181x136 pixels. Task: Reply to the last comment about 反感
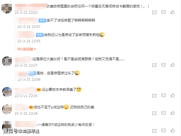click(x=163, y=131)
